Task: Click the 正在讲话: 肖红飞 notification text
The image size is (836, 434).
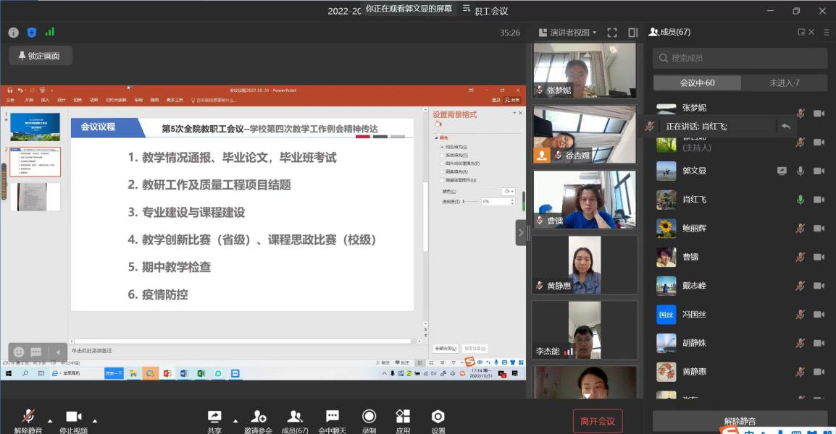Action: pos(696,126)
